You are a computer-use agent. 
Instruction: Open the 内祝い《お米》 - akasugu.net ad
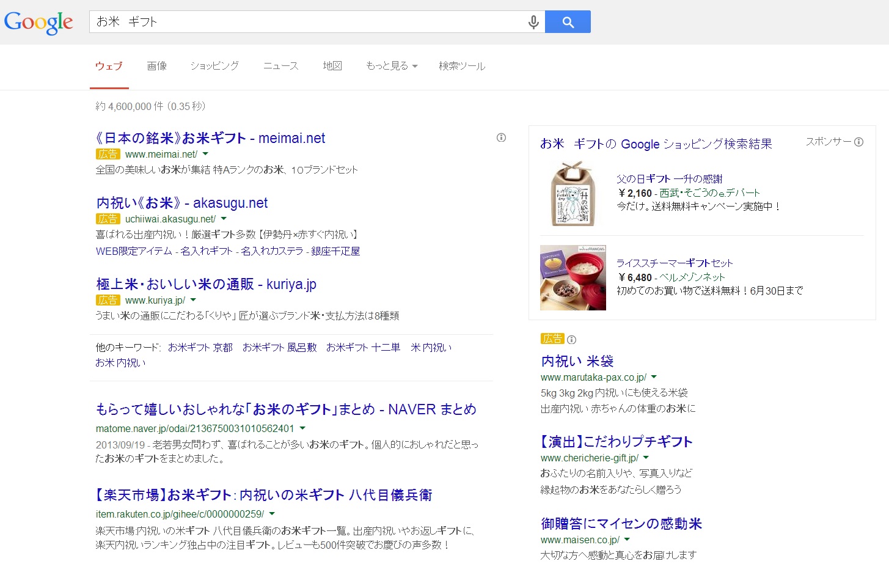[182, 203]
